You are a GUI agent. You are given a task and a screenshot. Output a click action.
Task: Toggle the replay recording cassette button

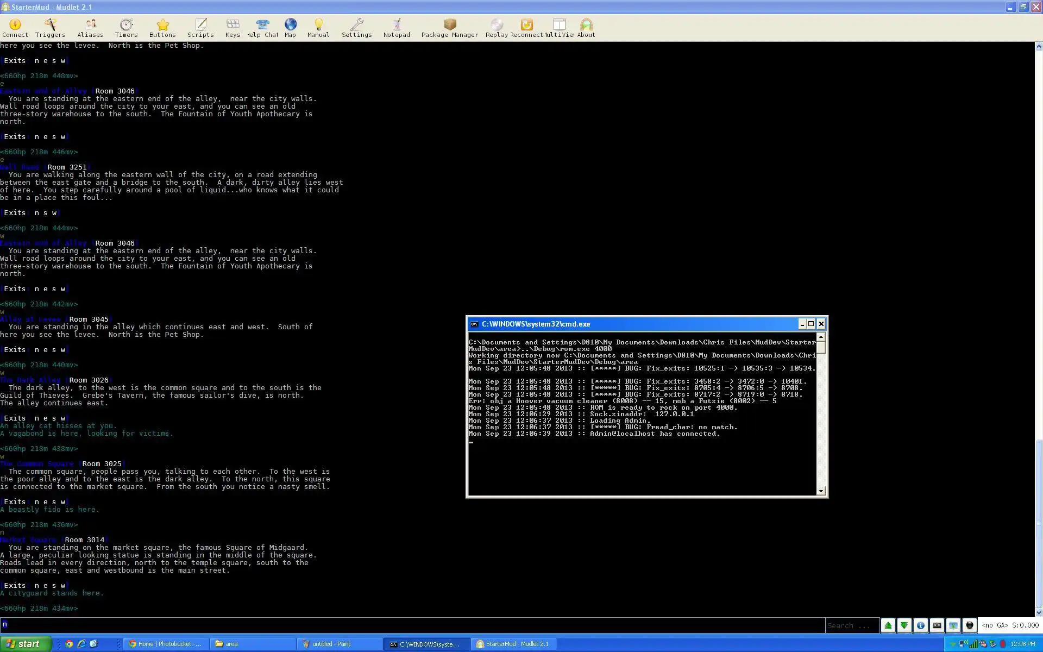937,625
